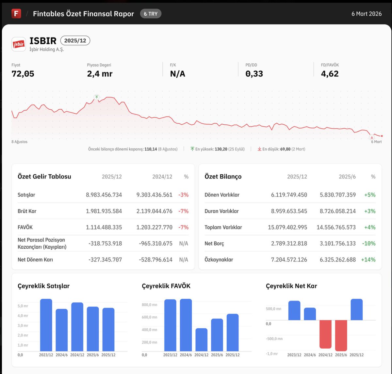The height and width of the screenshot is (374, 392).
Task: Click the Çeyreklik Net Kar chart title
Action: tap(291, 286)
